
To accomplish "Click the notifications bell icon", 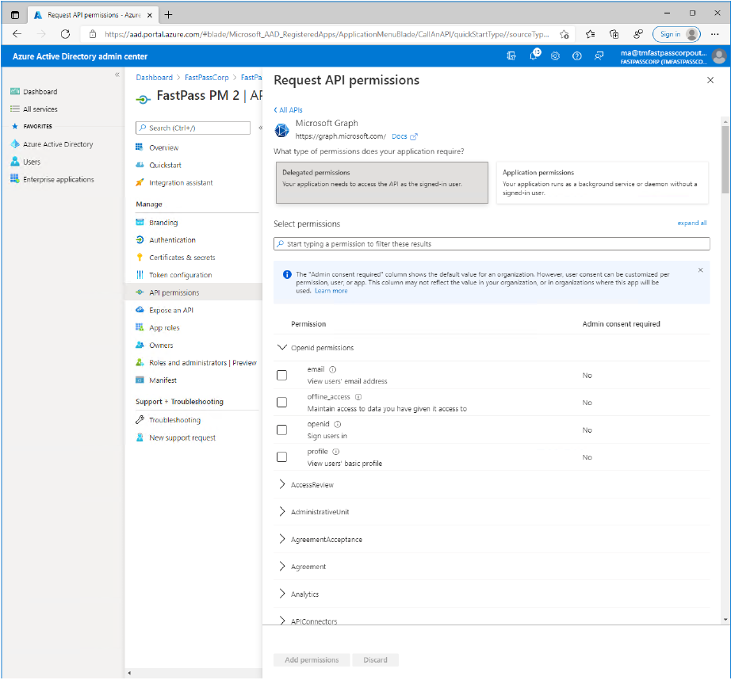I will coord(534,55).
